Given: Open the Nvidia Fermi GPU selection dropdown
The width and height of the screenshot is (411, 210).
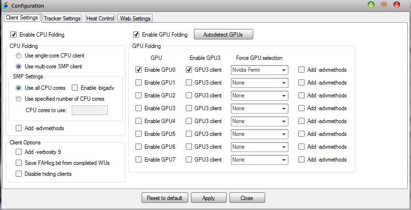Looking at the screenshot, I should [259, 70].
